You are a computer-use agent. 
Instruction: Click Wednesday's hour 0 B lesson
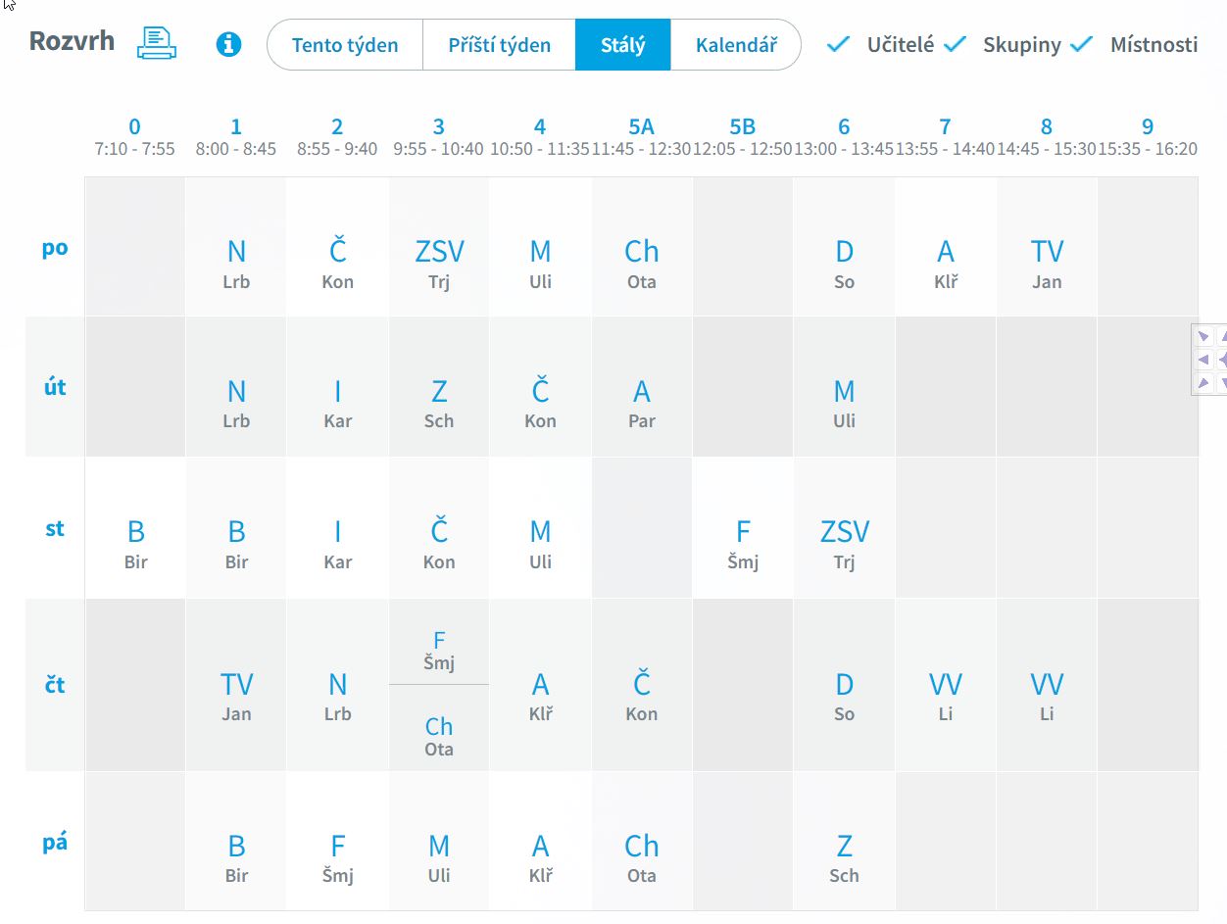(135, 543)
